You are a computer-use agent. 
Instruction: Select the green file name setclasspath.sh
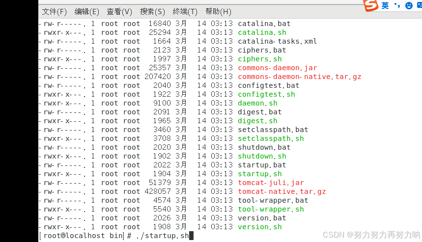point(271,138)
